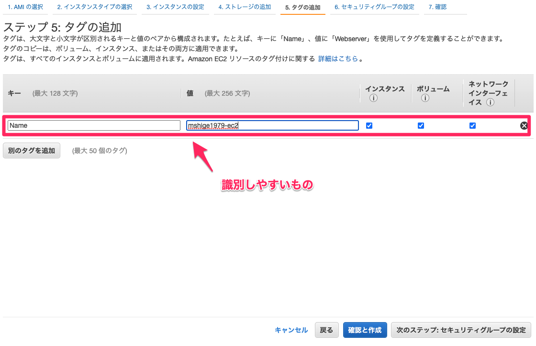Click the キャンセル link
Viewport: 536px width, 346px height.
(291, 330)
